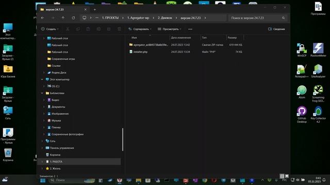Viewport: 330px width, 185px height.
Task: Open GitHub Desktop shortcut
Action: (302, 115)
